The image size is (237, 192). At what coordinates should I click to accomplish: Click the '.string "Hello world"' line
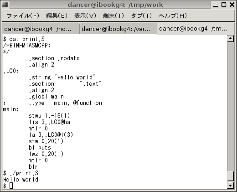(x=62, y=78)
